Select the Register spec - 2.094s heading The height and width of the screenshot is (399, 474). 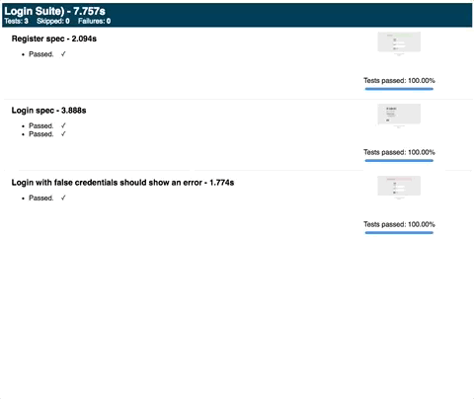[x=54, y=39]
